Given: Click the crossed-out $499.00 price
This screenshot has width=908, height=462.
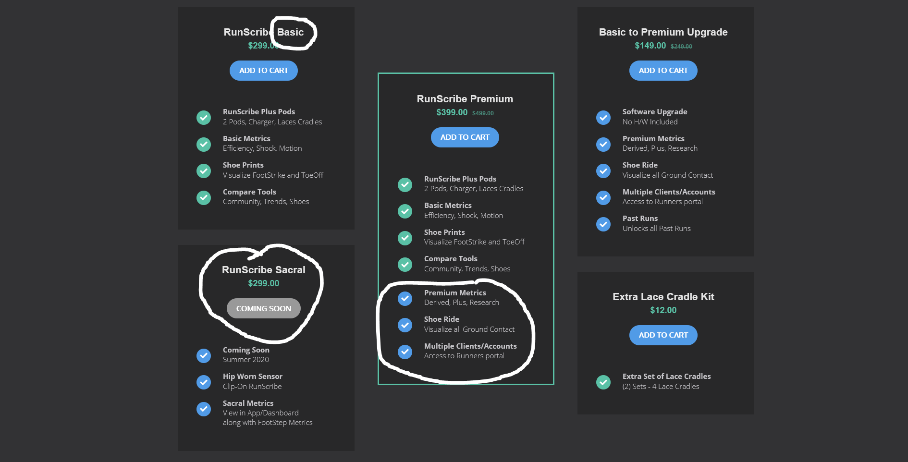Looking at the screenshot, I should (x=483, y=113).
